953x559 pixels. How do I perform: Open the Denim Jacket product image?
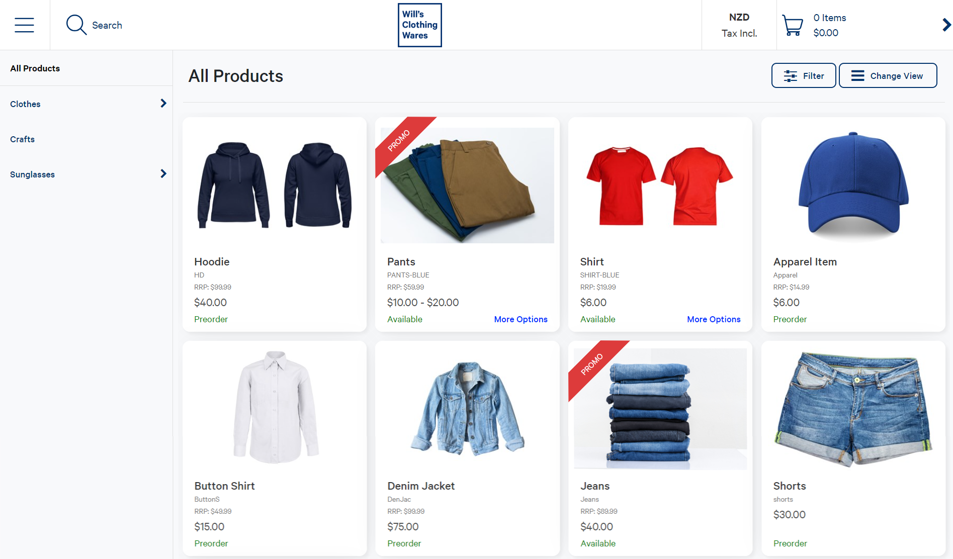pyautogui.click(x=467, y=409)
